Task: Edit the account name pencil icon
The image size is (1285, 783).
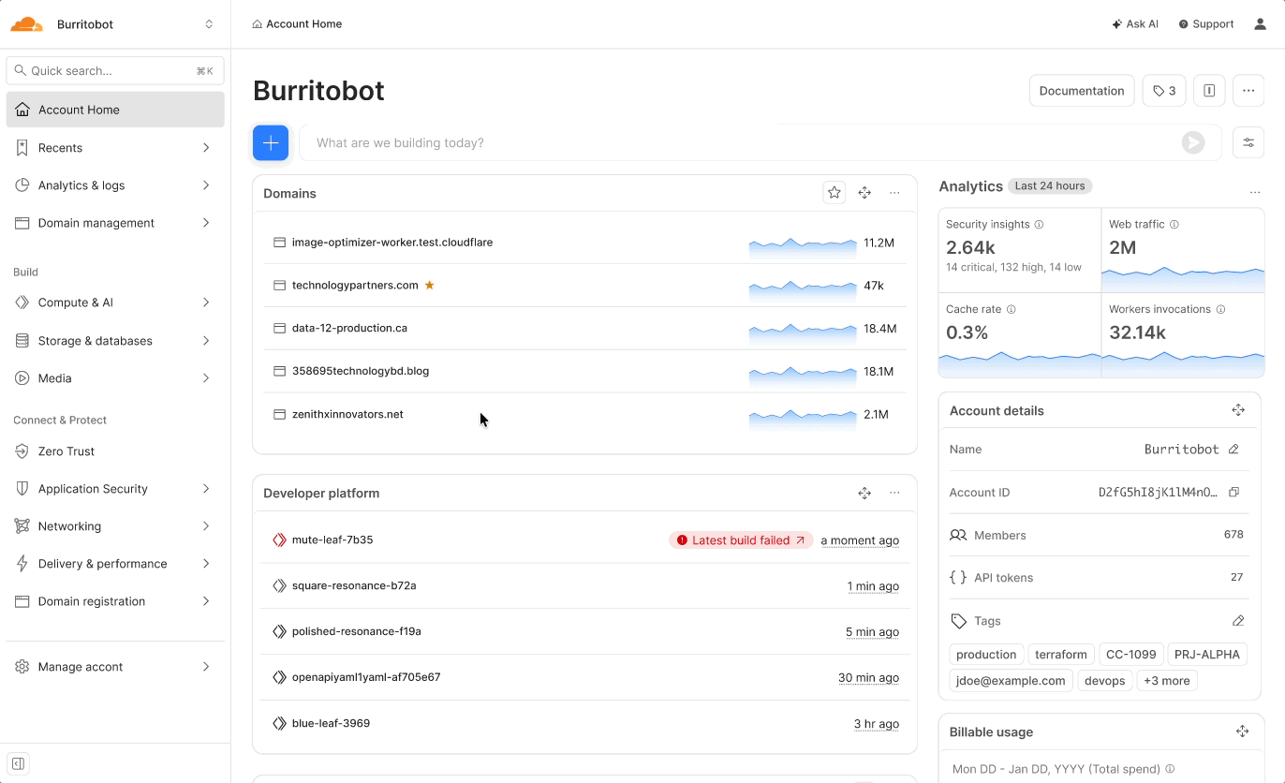Action: pyautogui.click(x=1233, y=450)
